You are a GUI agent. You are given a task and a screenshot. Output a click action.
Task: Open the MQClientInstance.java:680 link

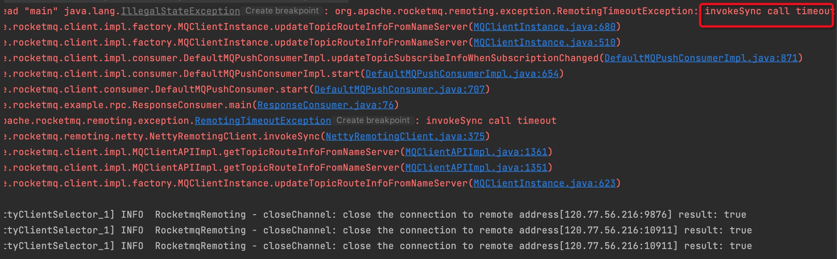(544, 27)
